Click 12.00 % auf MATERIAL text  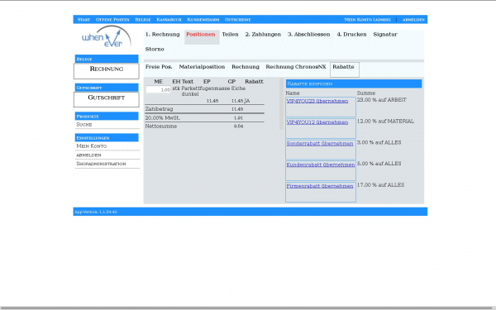point(385,122)
